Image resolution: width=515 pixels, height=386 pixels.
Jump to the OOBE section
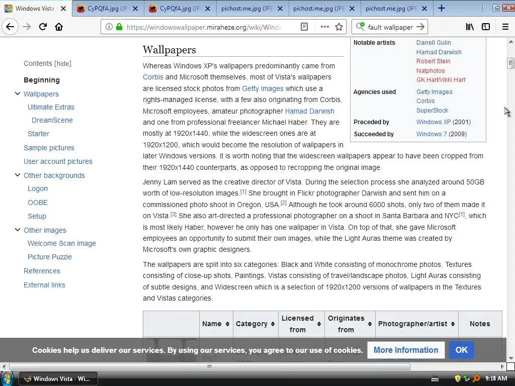[37, 203]
